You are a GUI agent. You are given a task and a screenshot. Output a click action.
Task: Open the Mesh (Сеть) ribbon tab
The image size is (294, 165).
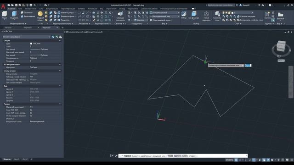[x=41, y=9]
